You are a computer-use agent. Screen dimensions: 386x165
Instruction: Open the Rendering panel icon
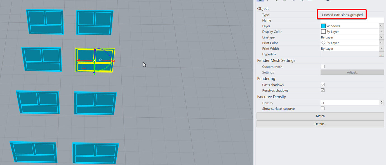(302, 0)
